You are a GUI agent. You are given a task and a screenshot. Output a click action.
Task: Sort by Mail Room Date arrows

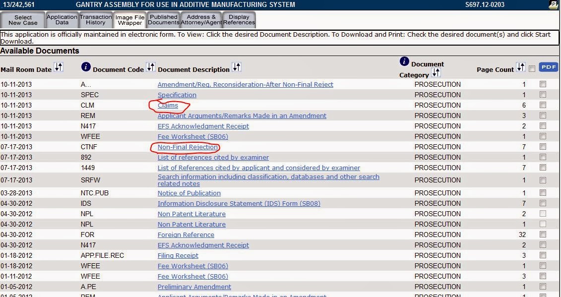point(59,67)
